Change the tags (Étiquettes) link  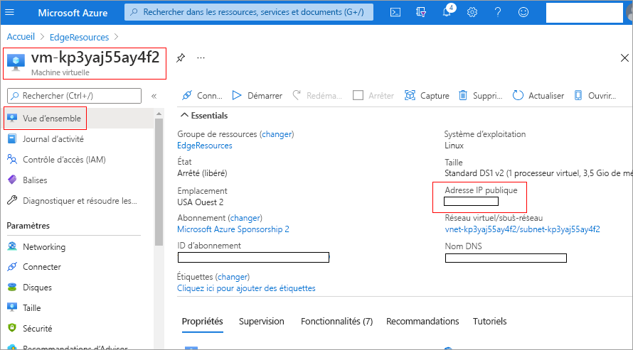point(233,277)
